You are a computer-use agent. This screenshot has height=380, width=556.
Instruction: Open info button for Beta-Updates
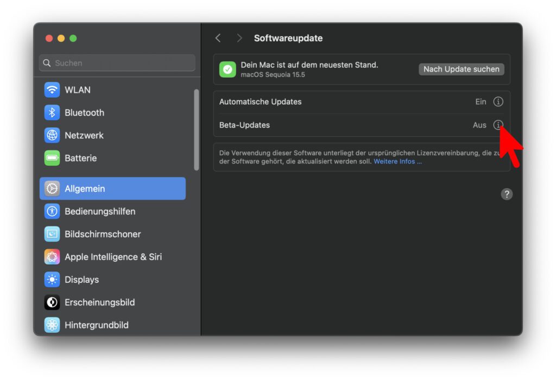pyautogui.click(x=498, y=125)
